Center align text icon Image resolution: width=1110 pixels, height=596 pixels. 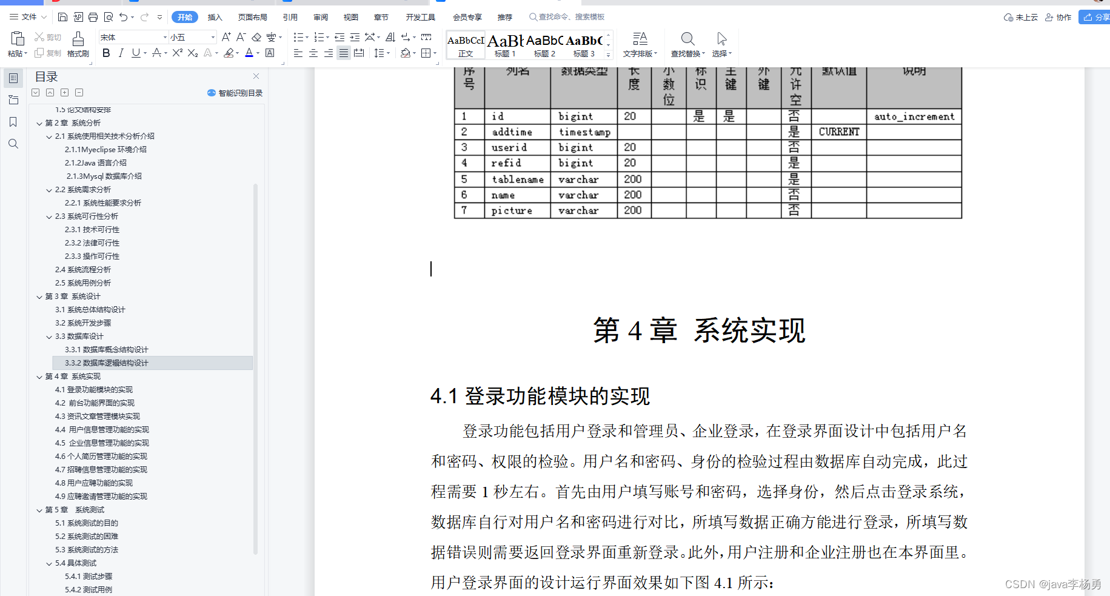click(x=313, y=53)
